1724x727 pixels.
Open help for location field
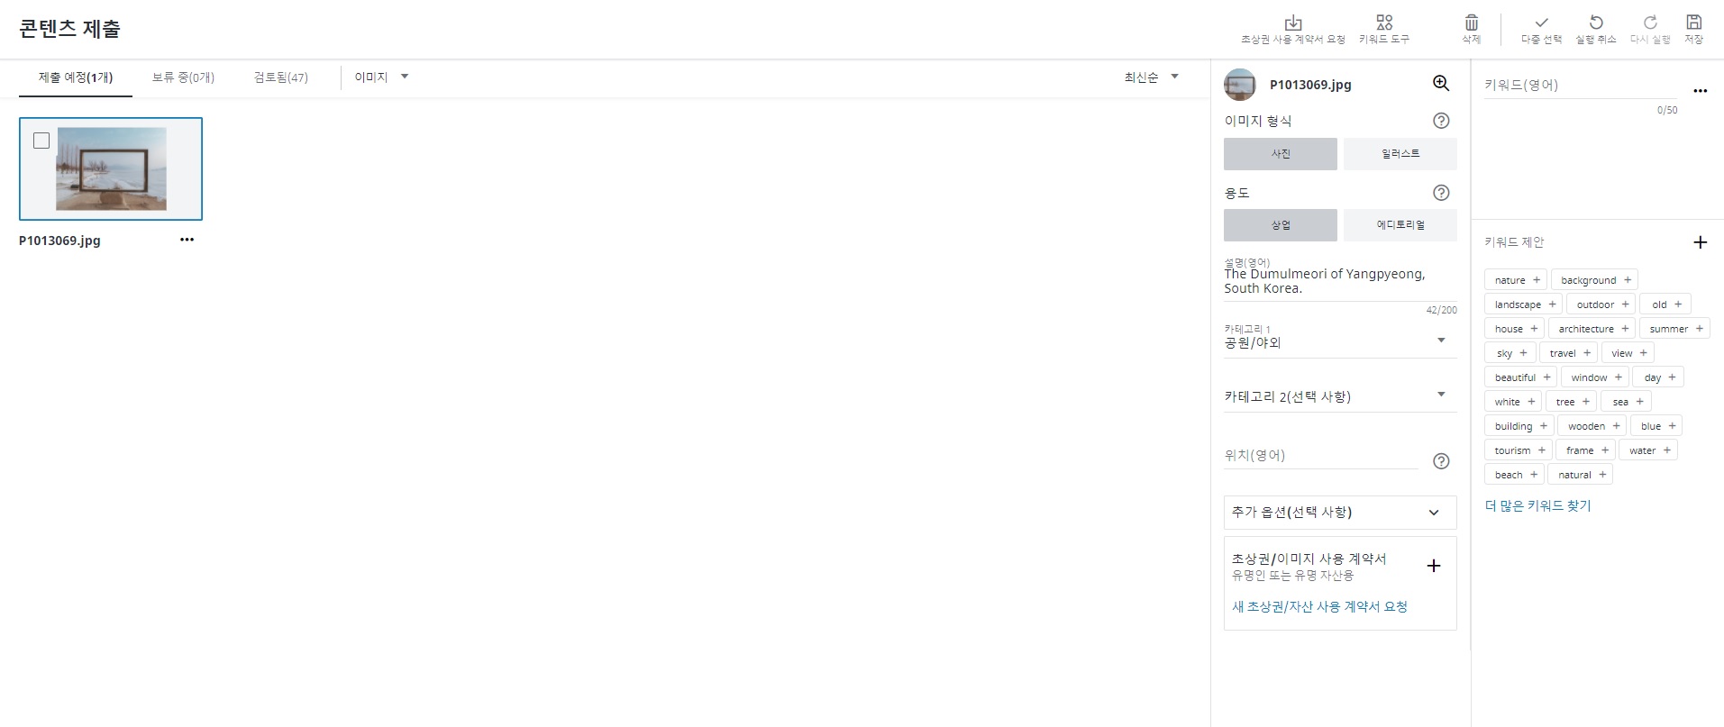pyautogui.click(x=1441, y=461)
